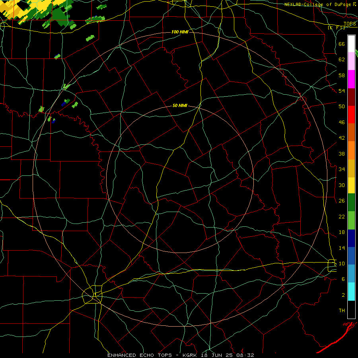Click the legend value 38
This screenshot has width=358, height=358.
coord(342,154)
